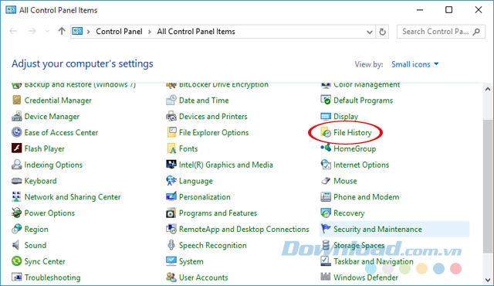Open Devices and Printers icon
The height and width of the screenshot is (286, 494).
[x=171, y=117]
